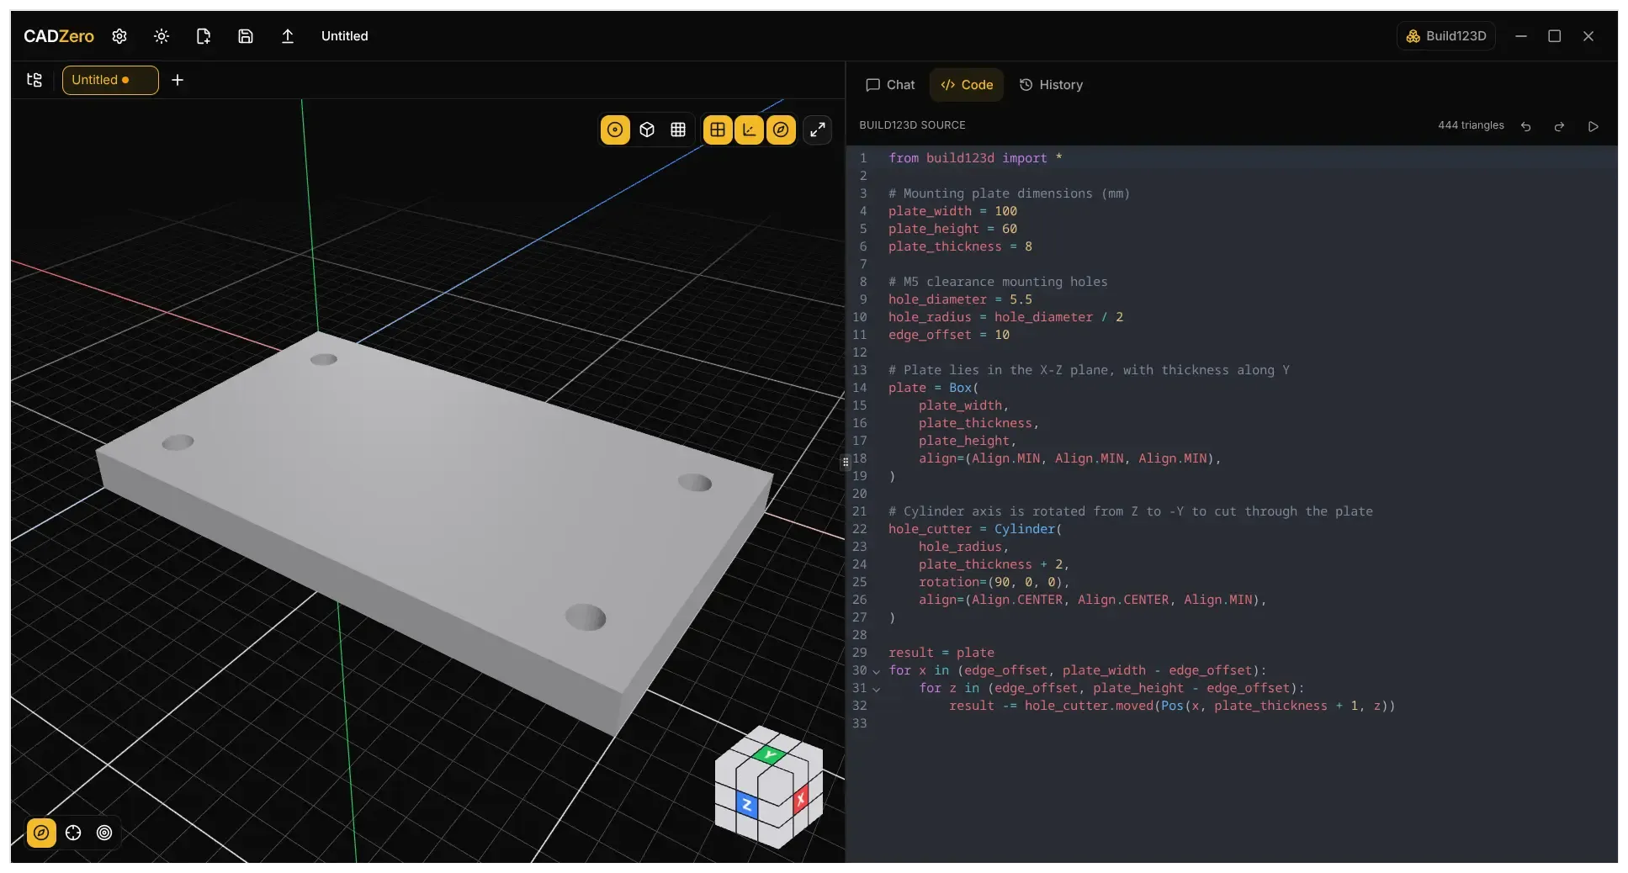This screenshot has width=1628, height=873.
Task: Click the Untitled project title in top bar
Action: 345,36
